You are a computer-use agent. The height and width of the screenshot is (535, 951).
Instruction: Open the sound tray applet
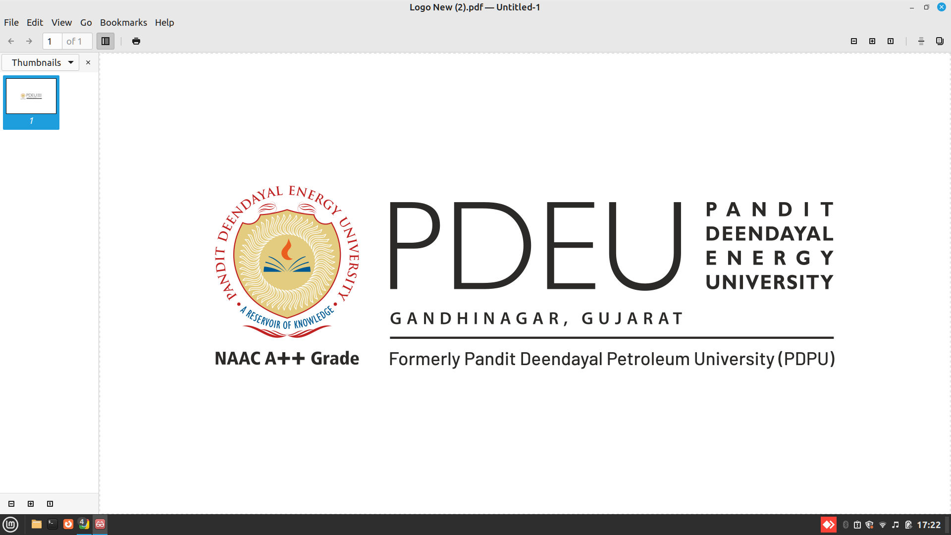[x=896, y=525]
